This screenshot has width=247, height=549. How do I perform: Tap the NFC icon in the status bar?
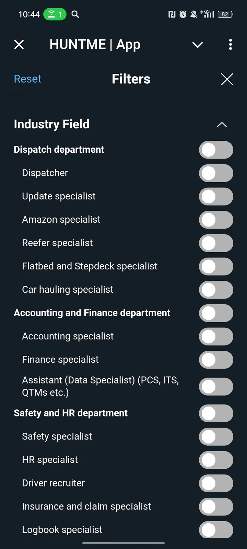pyautogui.click(x=172, y=14)
